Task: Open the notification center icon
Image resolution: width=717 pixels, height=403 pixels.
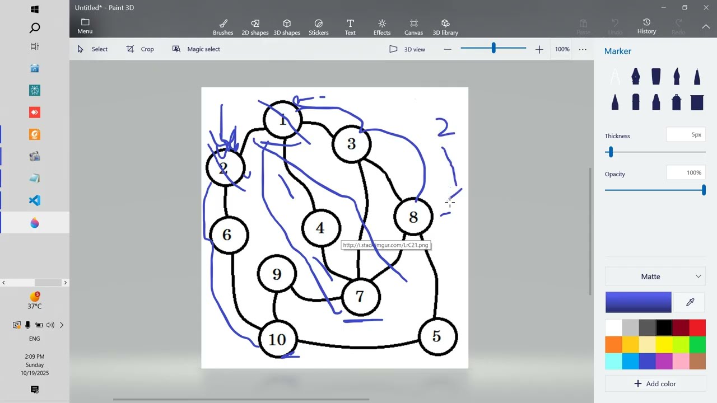Action: [35, 389]
